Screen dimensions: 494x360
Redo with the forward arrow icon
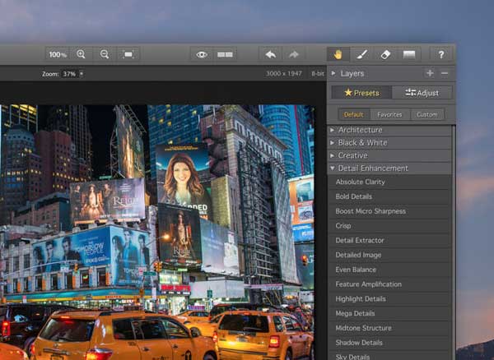(294, 55)
